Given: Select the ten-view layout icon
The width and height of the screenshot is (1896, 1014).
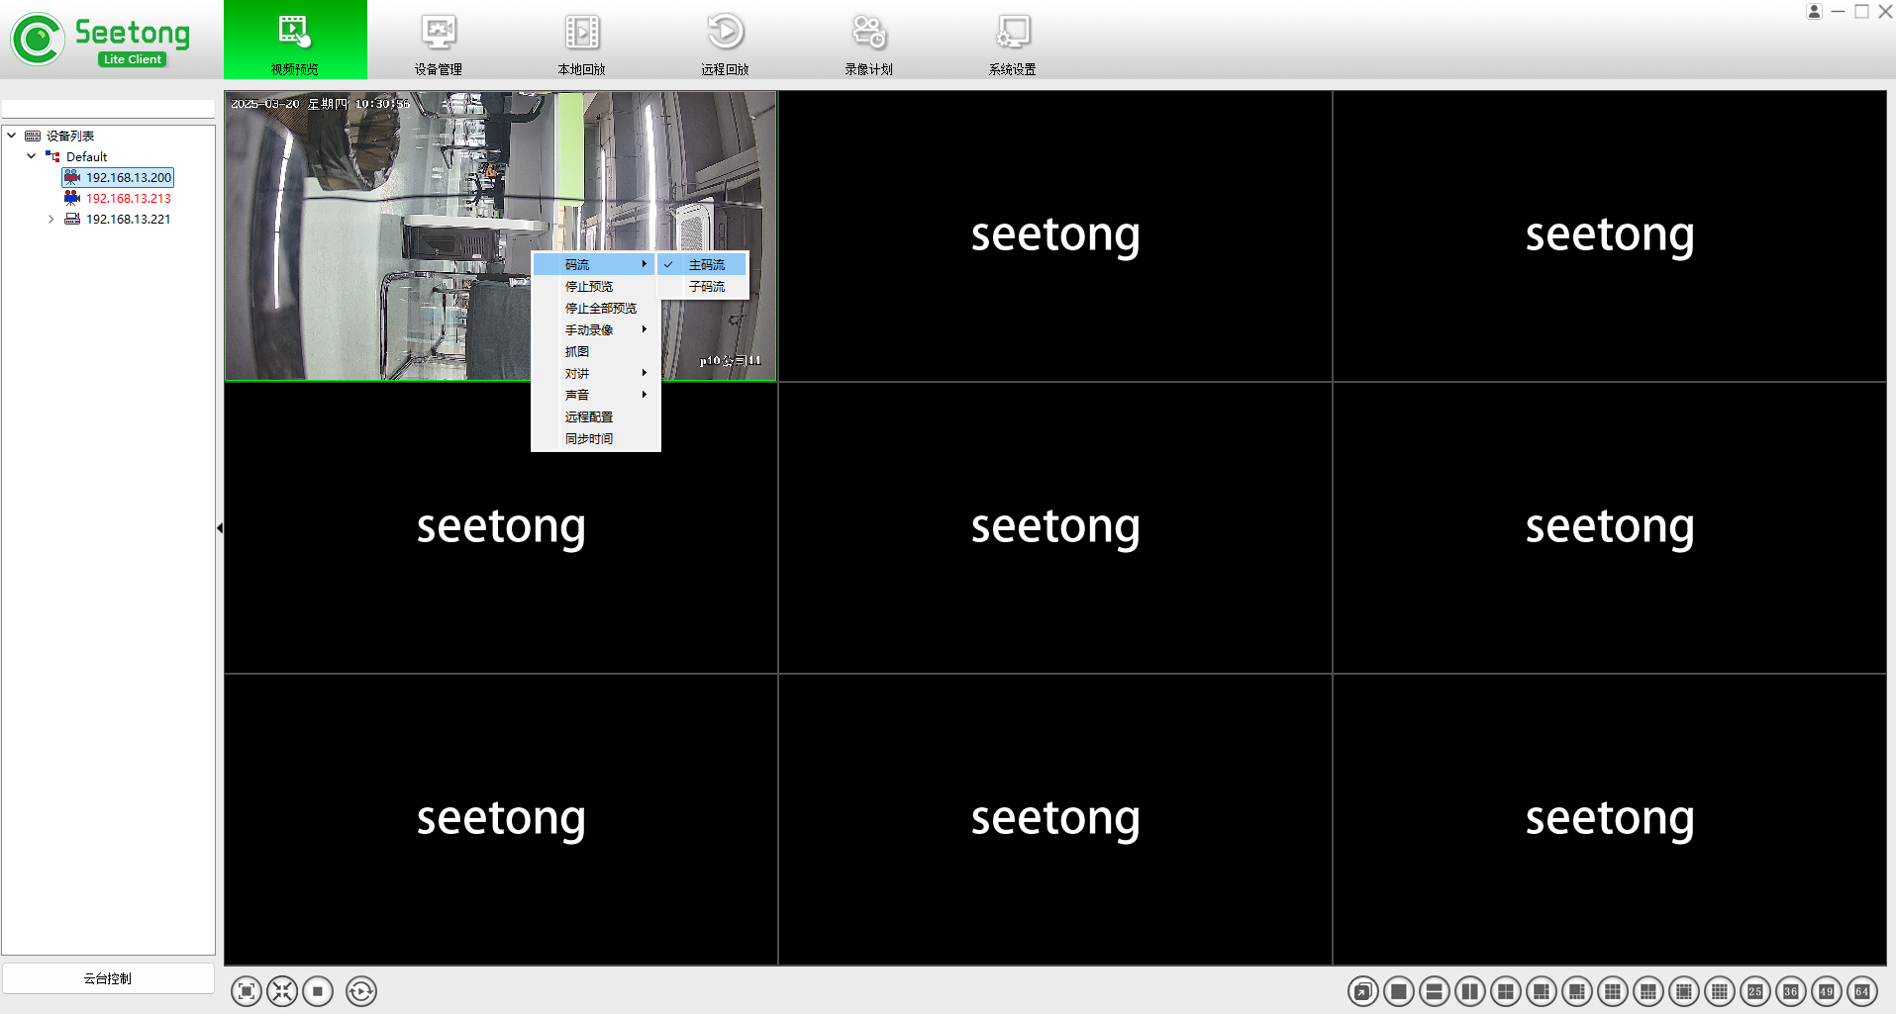Looking at the screenshot, I should (1648, 991).
